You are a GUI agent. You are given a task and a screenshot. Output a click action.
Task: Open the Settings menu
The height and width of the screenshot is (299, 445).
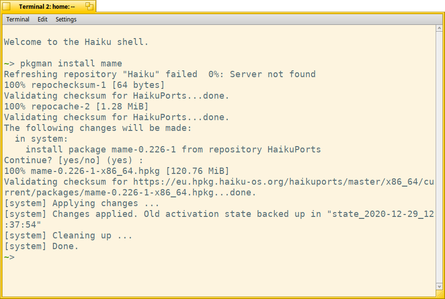tap(66, 19)
